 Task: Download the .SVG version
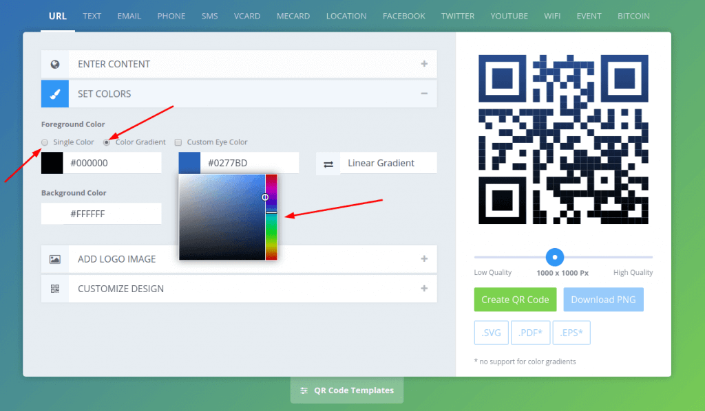(491, 332)
